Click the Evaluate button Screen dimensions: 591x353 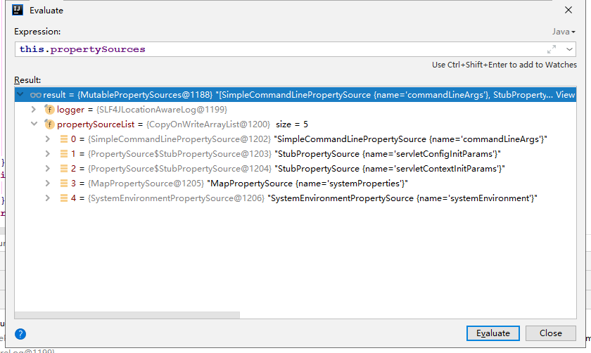pos(493,333)
